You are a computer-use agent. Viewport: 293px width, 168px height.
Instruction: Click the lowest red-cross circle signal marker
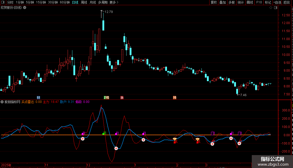[x=116, y=148]
